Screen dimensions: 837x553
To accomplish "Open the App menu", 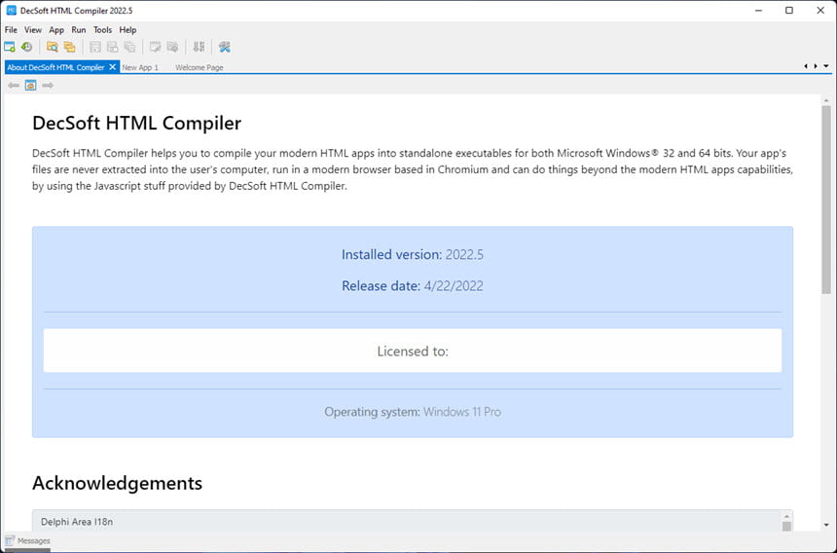I will point(56,30).
